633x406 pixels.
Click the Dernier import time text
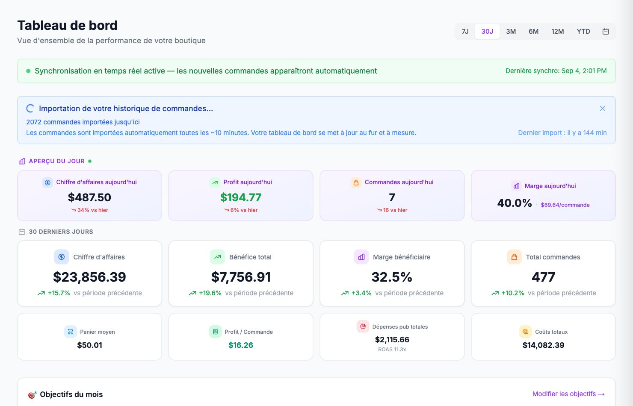[x=562, y=133]
